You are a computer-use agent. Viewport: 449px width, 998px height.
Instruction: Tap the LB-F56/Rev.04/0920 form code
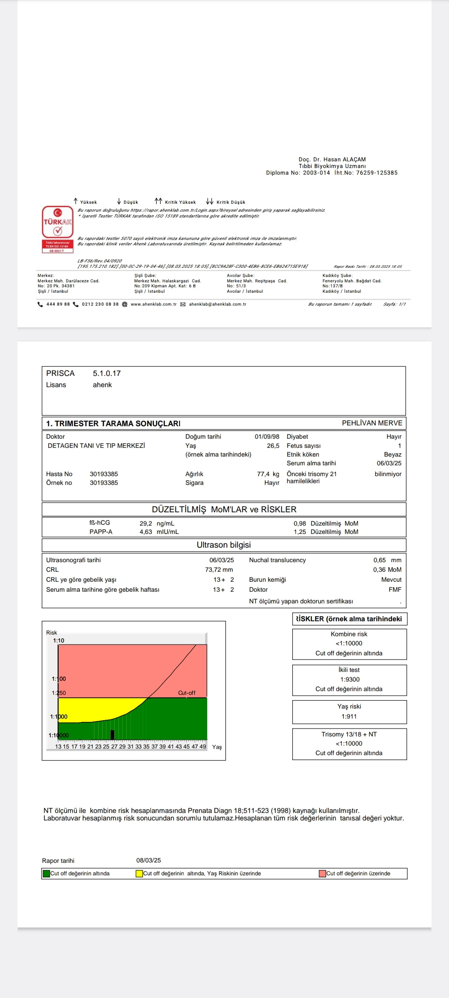100,261
